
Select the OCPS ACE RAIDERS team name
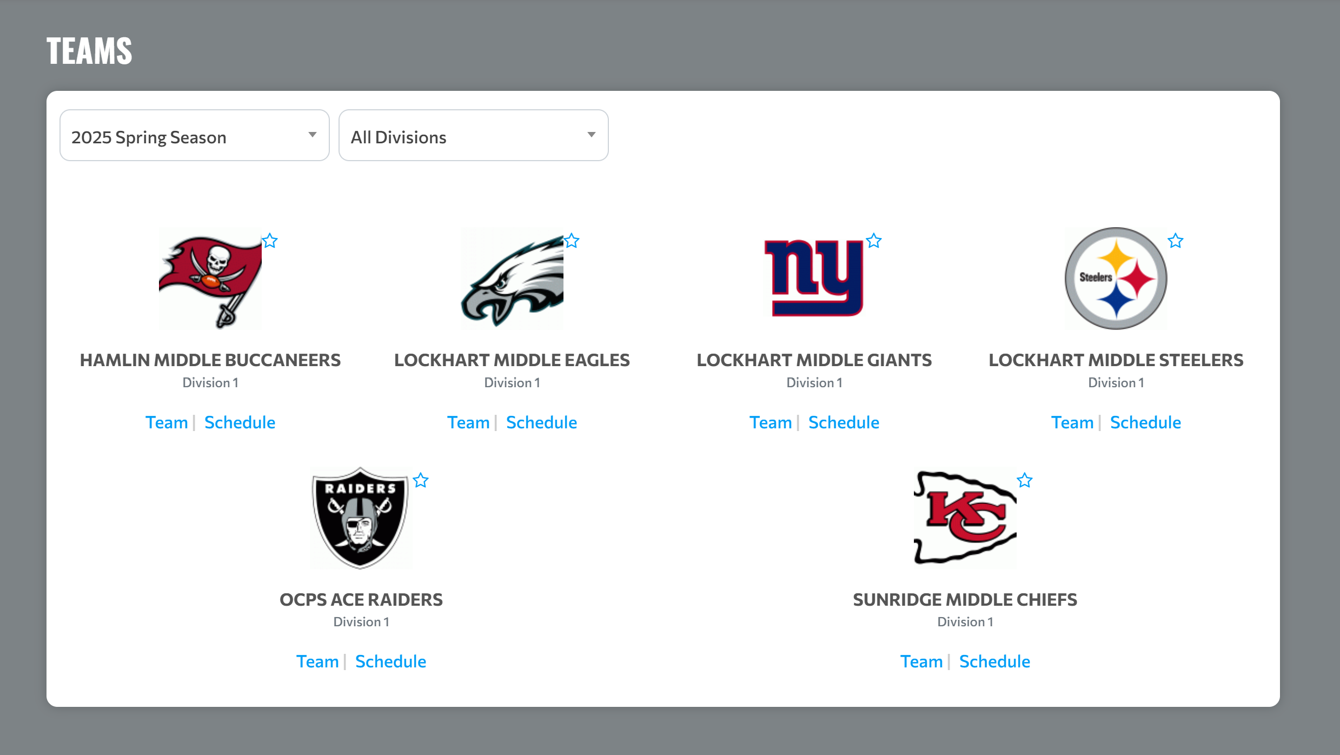click(x=361, y=600)
